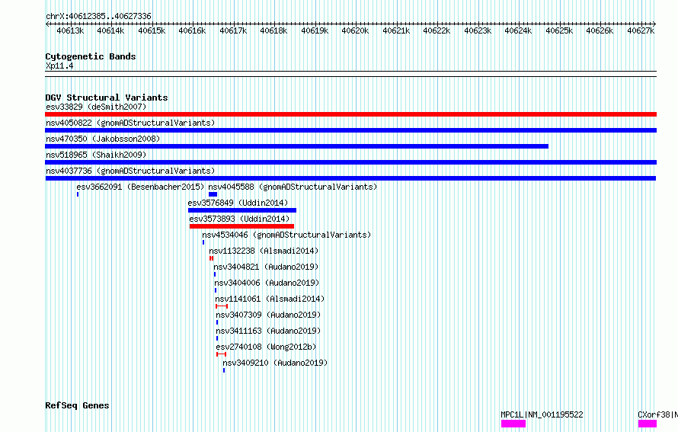
Task: Open nsv1141061 (Alsmadi2014) label
Action: [x=270, y=299]
